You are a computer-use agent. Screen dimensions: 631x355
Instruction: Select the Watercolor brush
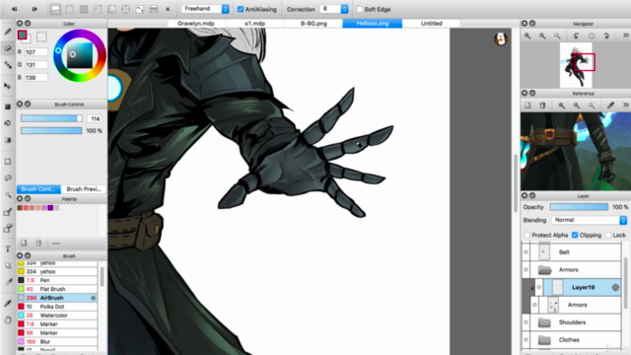[x=57, y=316]
